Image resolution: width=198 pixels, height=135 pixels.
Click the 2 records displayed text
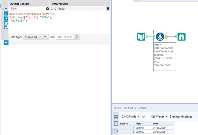point(181,116)
